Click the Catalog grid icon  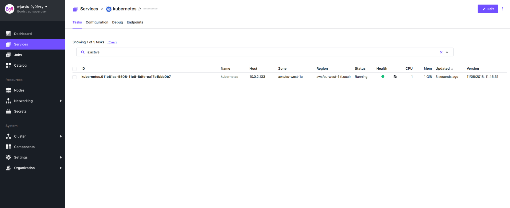coord(8,65)
